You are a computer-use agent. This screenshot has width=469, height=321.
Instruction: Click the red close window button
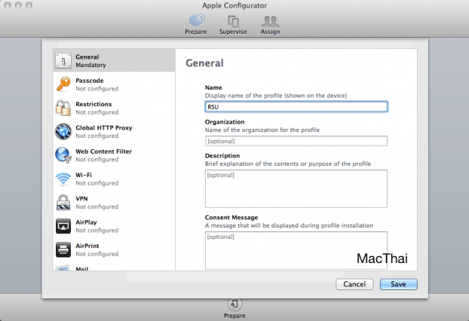[x=8, y=5]
